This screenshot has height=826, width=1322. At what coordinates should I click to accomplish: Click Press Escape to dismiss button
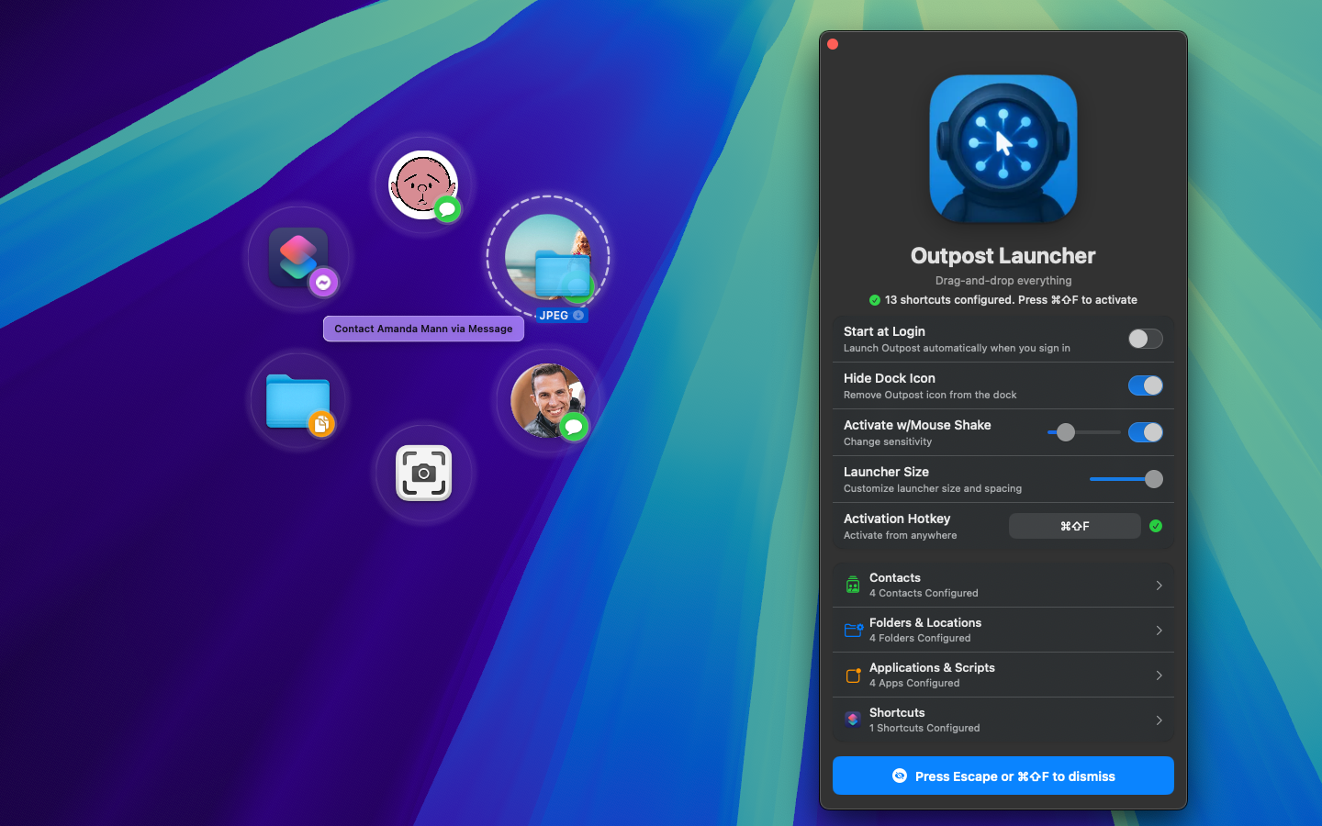[1003, 776]
